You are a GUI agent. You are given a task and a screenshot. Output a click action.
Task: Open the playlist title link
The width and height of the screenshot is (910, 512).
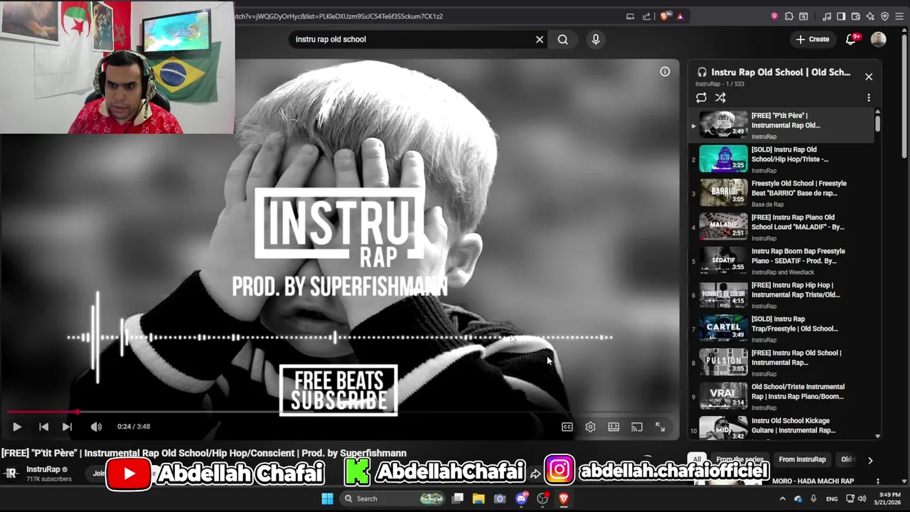[781, 72]
